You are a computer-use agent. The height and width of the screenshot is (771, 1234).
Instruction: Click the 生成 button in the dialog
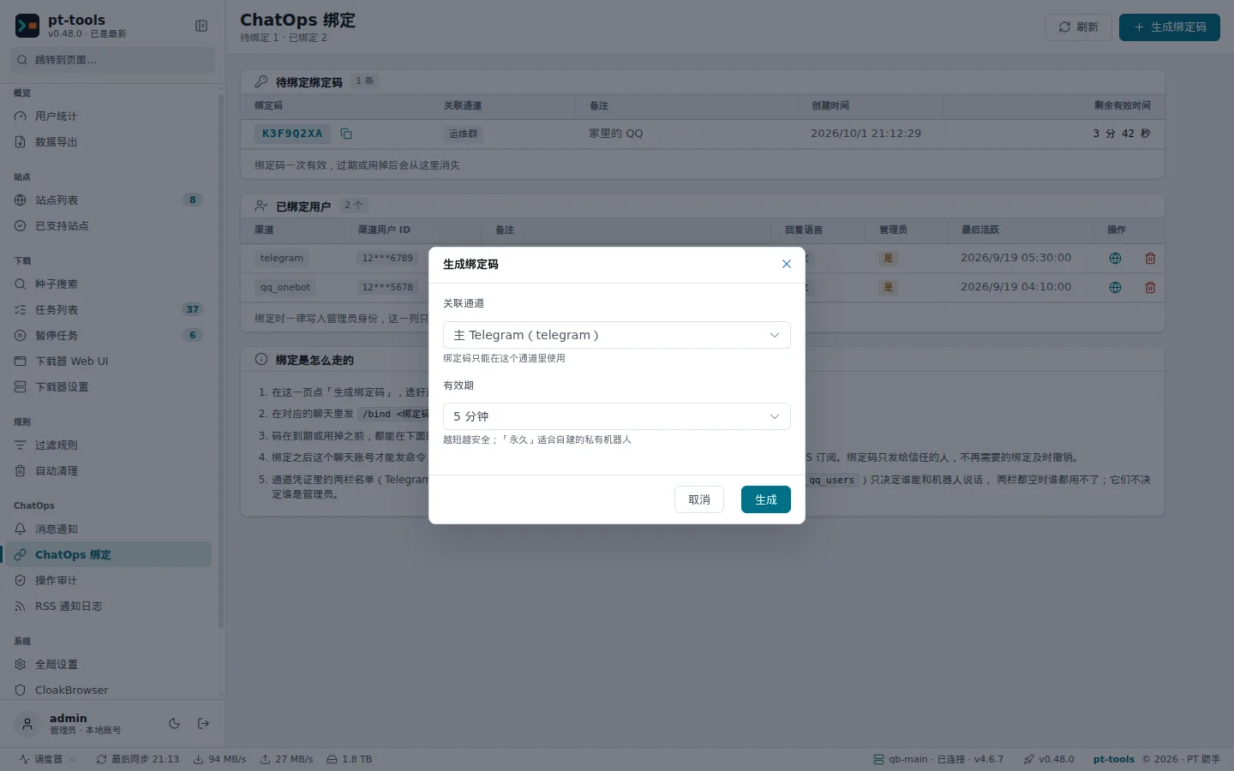tap(765, 499)
